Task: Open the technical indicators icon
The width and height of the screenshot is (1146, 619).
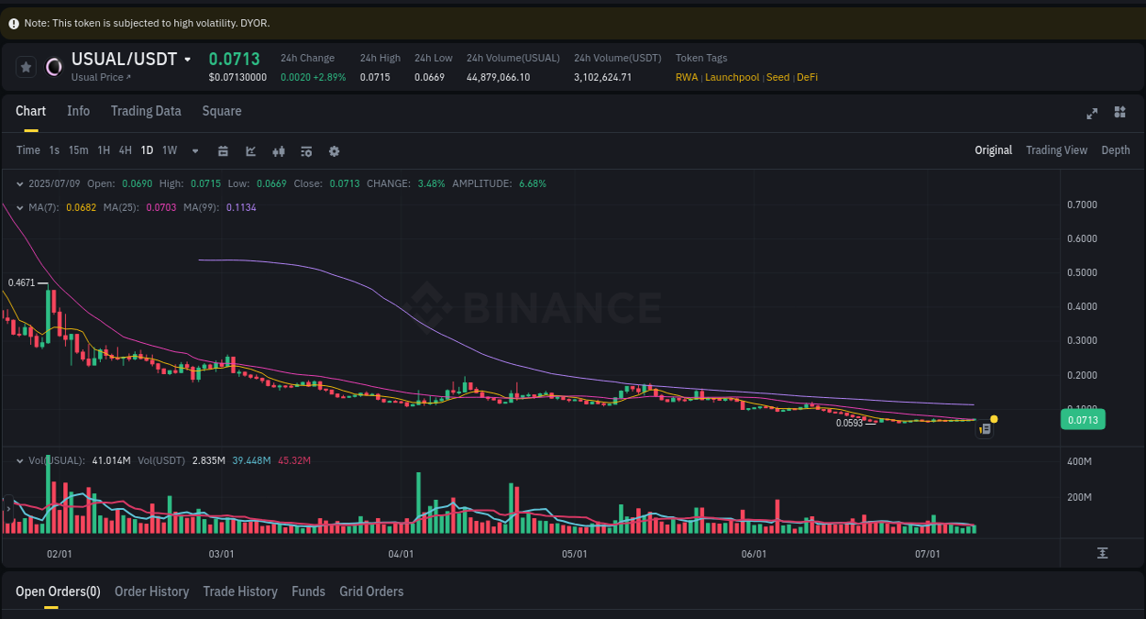Action: tap(306, 150)
